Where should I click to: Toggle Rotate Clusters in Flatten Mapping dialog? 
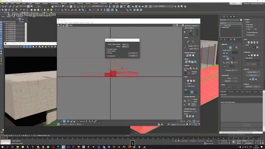(107, 51)
